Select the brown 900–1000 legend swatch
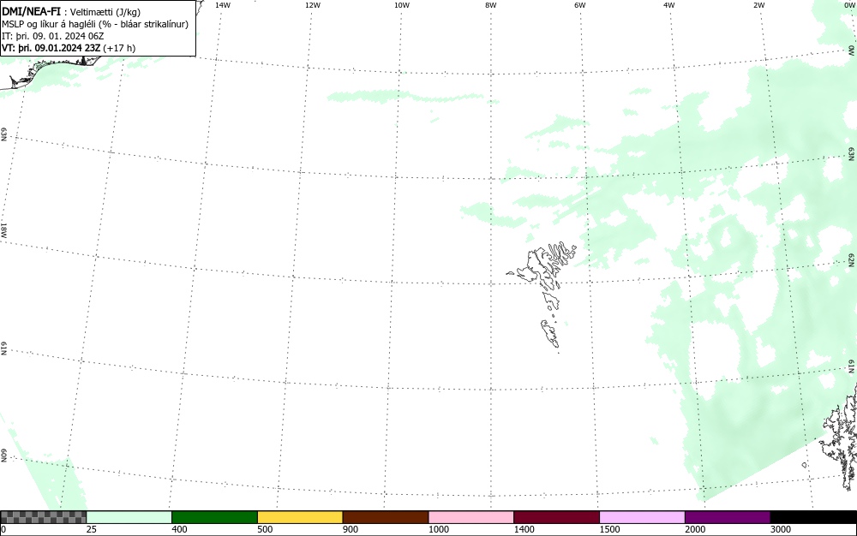The height and width of the screenshot is (536, 857). 386,517
